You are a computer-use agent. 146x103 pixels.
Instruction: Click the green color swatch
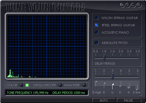click(x=27, y=85)
